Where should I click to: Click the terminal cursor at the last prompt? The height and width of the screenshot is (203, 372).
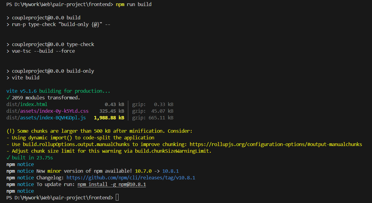click(x=117, y=198)
